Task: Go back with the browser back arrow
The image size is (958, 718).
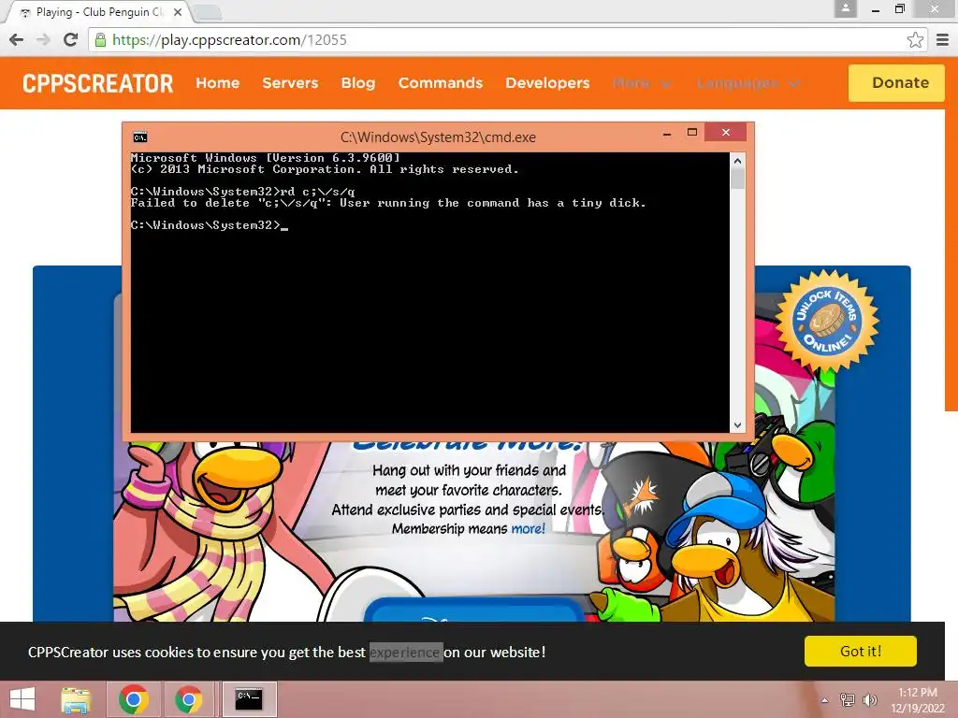Action: [17, 39]
